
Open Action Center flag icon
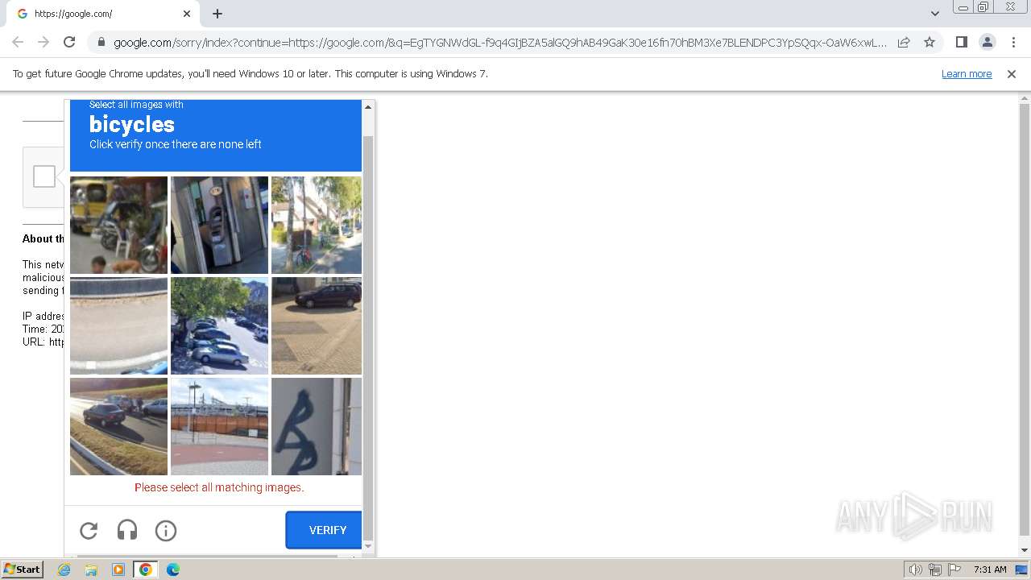click(954, 570)
